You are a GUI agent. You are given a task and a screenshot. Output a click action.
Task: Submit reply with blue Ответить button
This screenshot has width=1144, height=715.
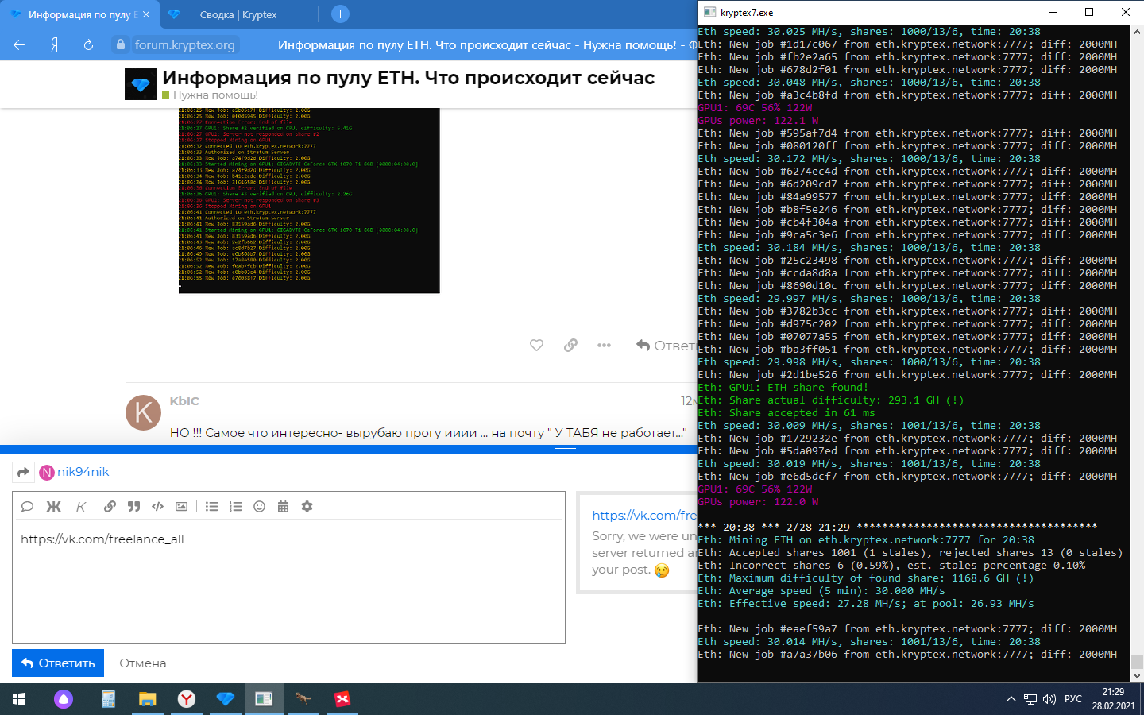click(x=58, y=663)
